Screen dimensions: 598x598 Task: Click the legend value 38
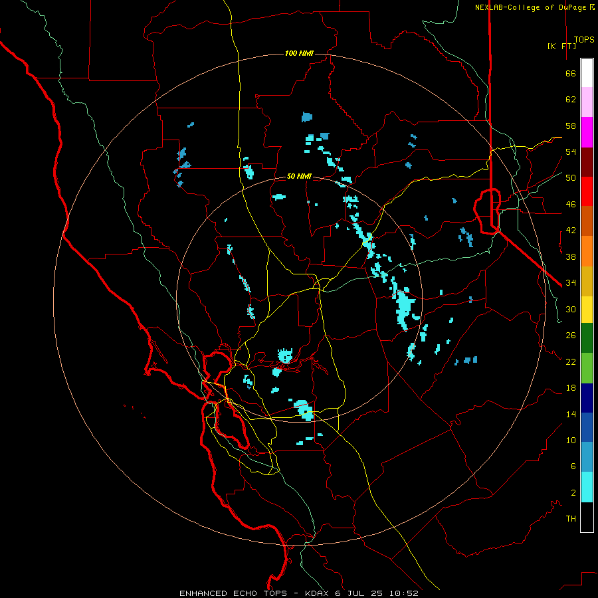click(x=571, y=256)
